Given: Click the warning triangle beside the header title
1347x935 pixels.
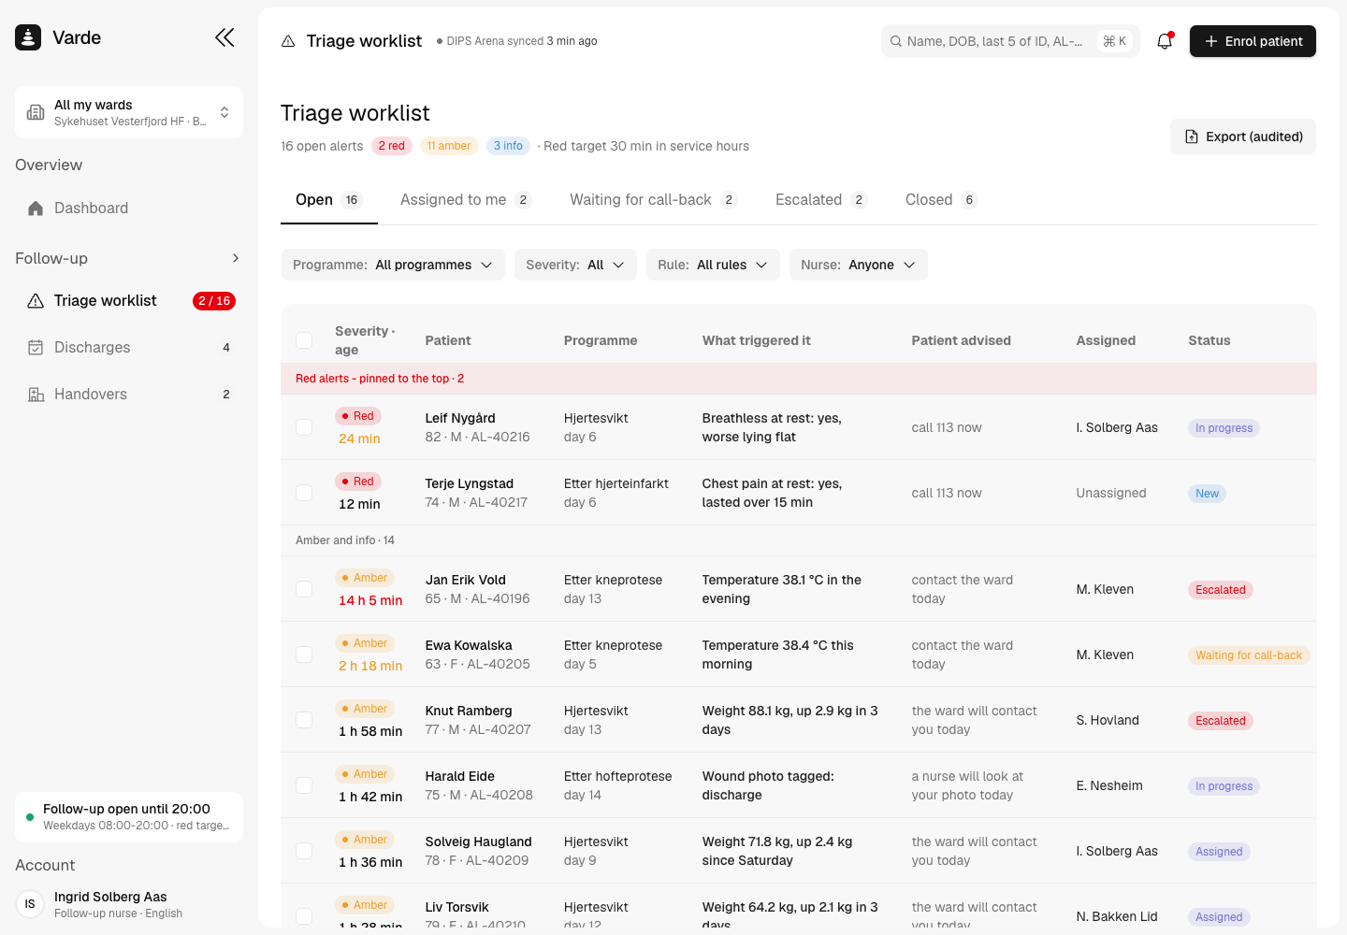Looking at the screenshot, I should 288,41.
